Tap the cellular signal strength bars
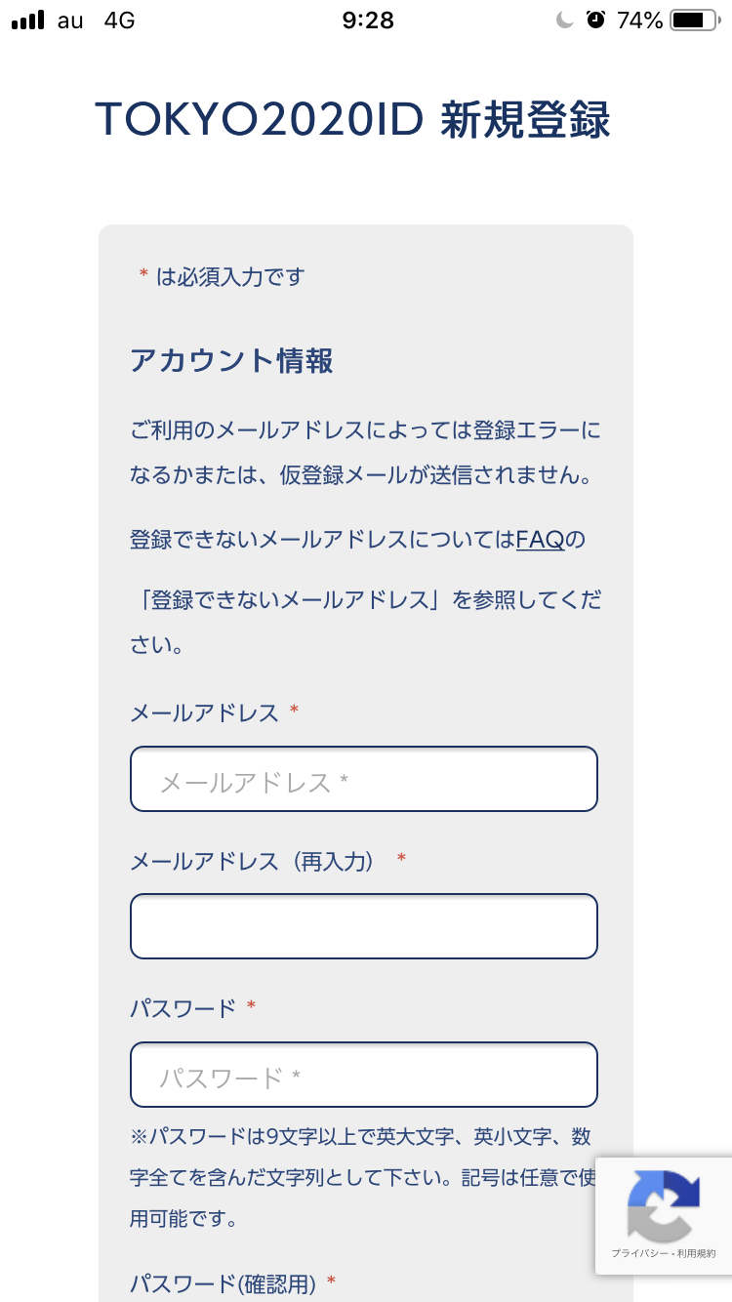The image size is (732, 1302). [x=28, y=20]
